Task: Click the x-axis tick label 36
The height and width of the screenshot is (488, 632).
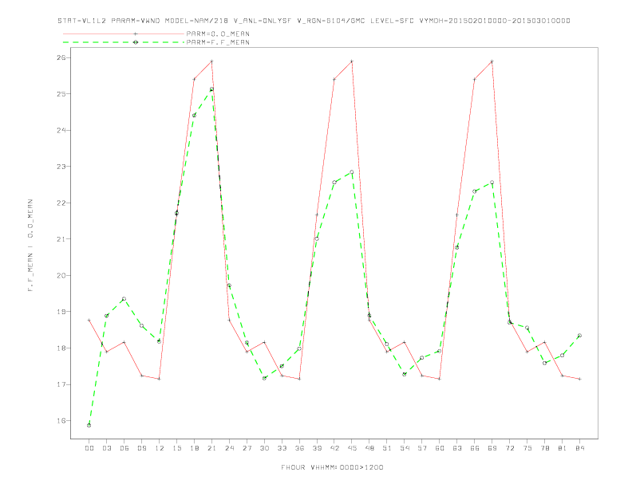Action: [299, 448]
